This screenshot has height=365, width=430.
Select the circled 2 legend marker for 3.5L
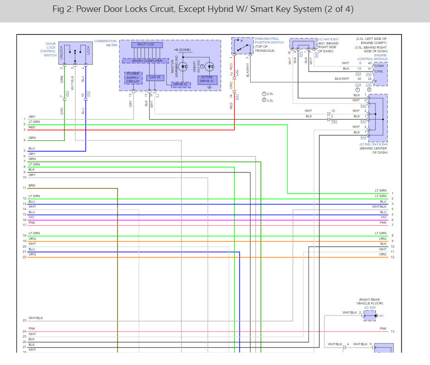point(264,100)
